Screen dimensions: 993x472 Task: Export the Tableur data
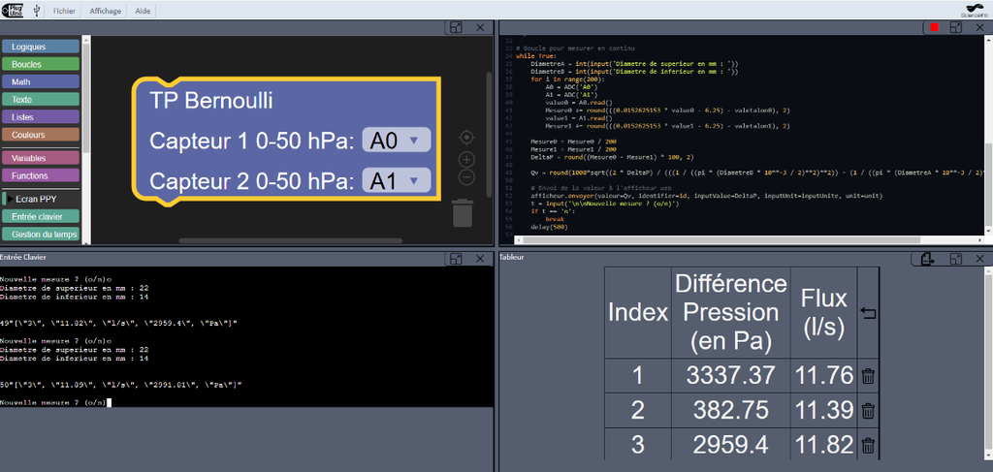click(x=928, y=259)
